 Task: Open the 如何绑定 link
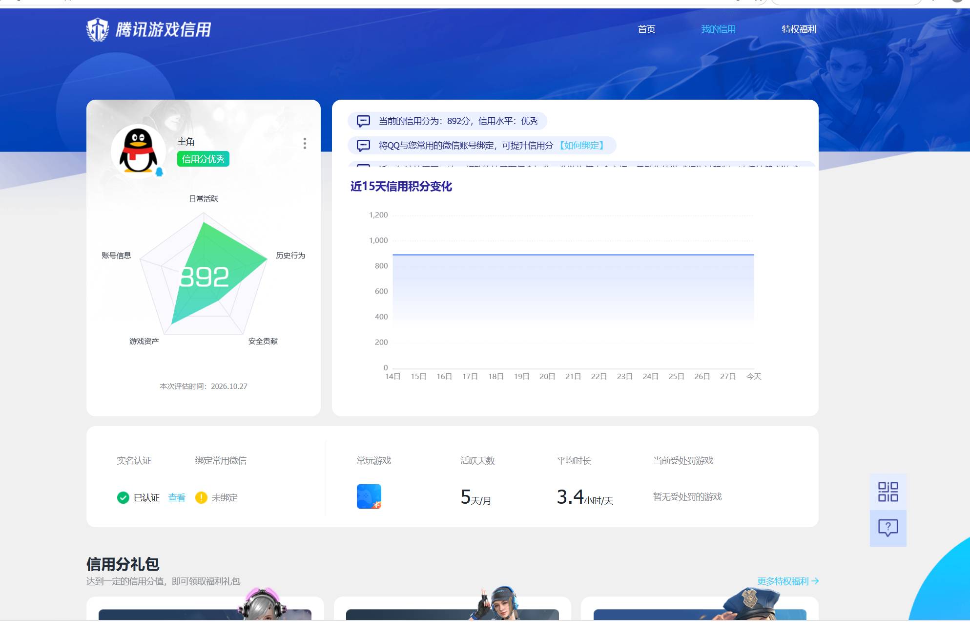(582, 145)
